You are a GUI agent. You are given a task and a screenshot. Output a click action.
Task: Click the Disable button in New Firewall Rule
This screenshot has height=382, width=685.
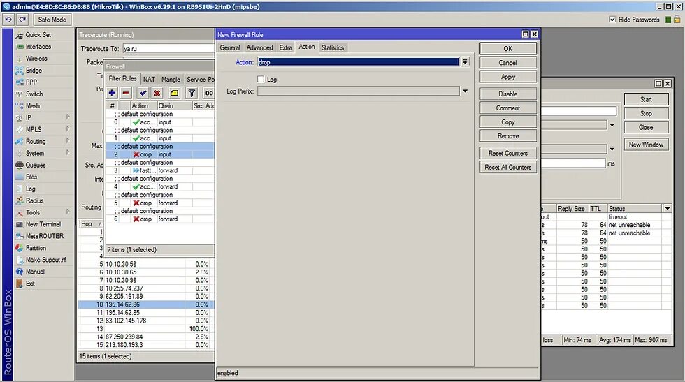point(508,94)
